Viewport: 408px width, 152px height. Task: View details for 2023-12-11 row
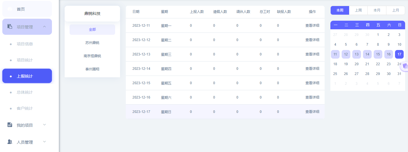pos(312,26)
